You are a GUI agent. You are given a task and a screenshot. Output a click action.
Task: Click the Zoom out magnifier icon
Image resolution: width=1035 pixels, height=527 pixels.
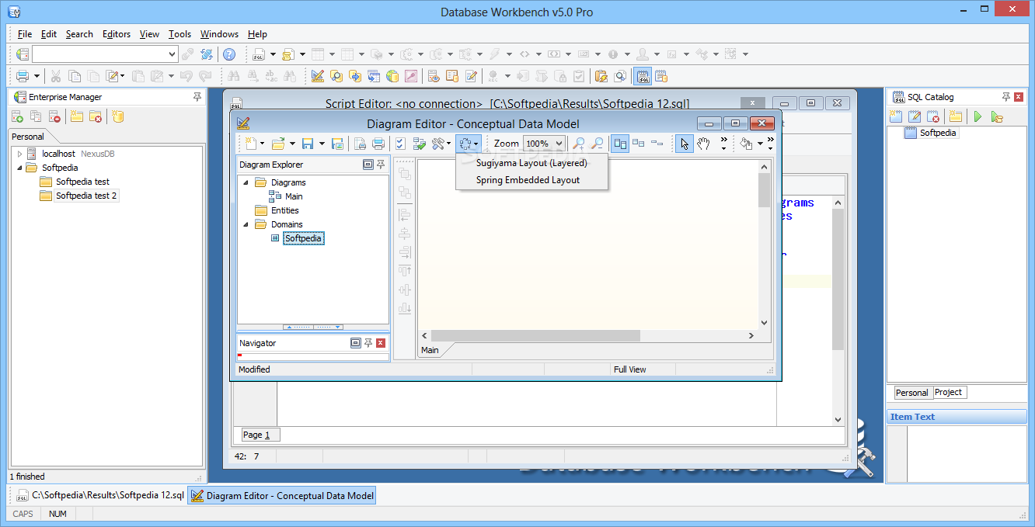[x=598, y=144]
